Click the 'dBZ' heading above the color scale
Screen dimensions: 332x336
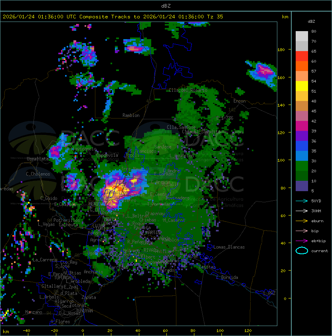311,22
